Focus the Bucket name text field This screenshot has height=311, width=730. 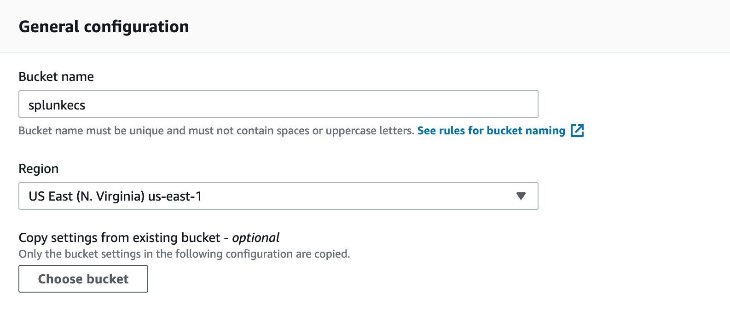[278, 104]
